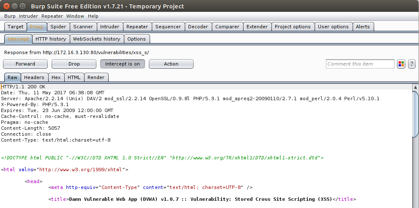Open the Window menu
419x208 pixels.
(x=75, y=16)
